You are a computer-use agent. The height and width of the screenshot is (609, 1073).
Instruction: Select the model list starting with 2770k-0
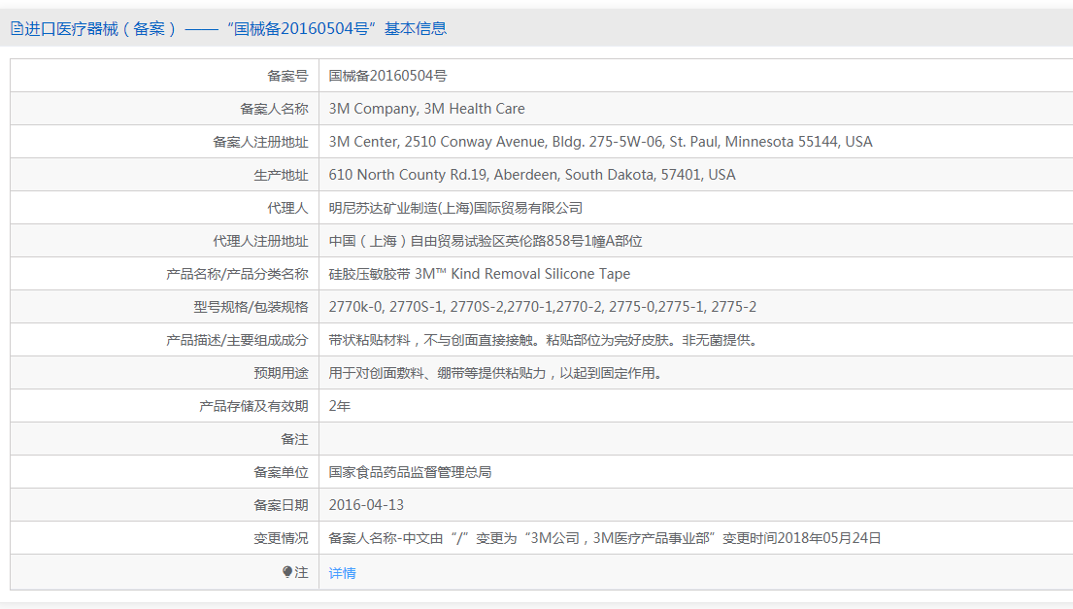coord(543,307)
